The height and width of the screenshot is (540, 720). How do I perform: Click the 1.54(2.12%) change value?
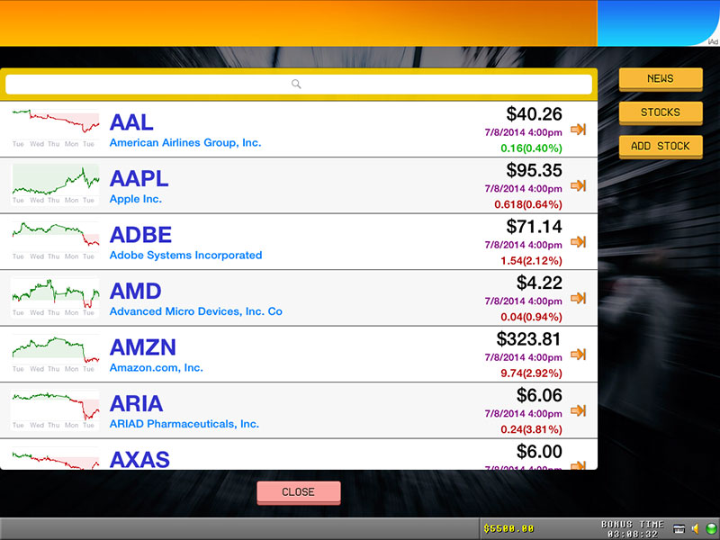point(531,261)
